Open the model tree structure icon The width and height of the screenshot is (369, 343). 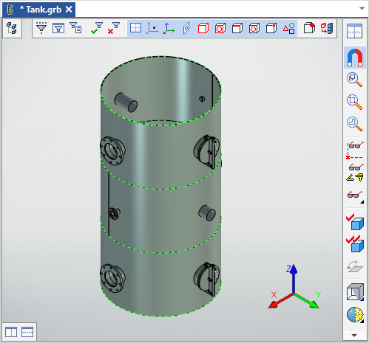(12, 28)
